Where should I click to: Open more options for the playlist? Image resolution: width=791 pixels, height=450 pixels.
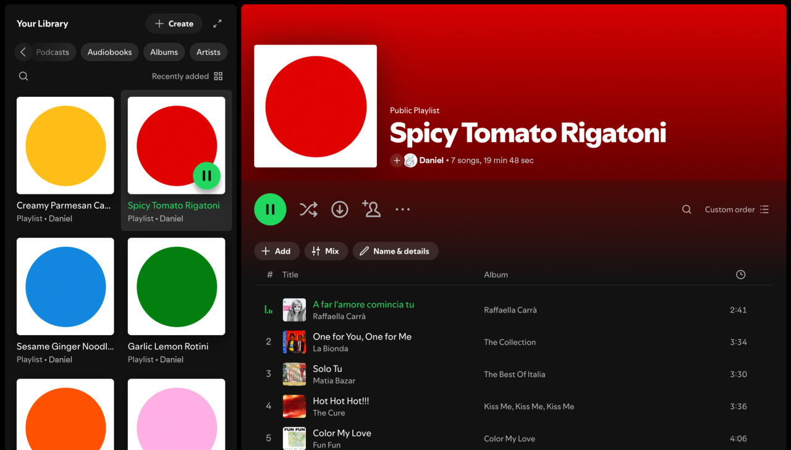click(402, 209)
